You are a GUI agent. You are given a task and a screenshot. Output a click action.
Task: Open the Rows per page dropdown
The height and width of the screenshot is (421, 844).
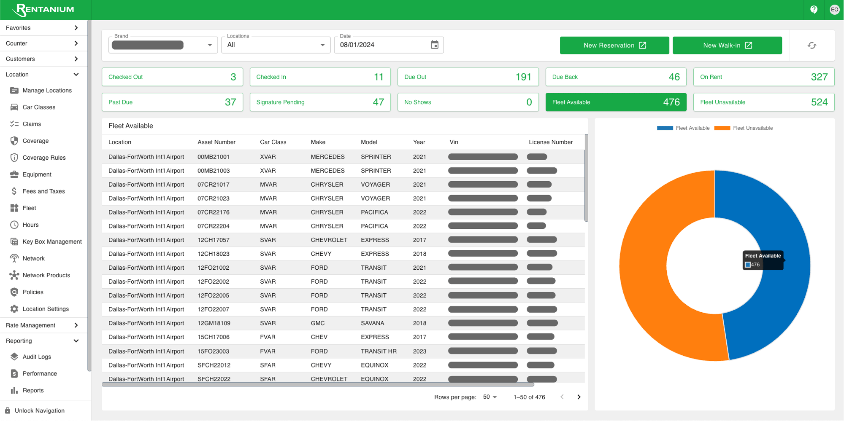[490, 397]
